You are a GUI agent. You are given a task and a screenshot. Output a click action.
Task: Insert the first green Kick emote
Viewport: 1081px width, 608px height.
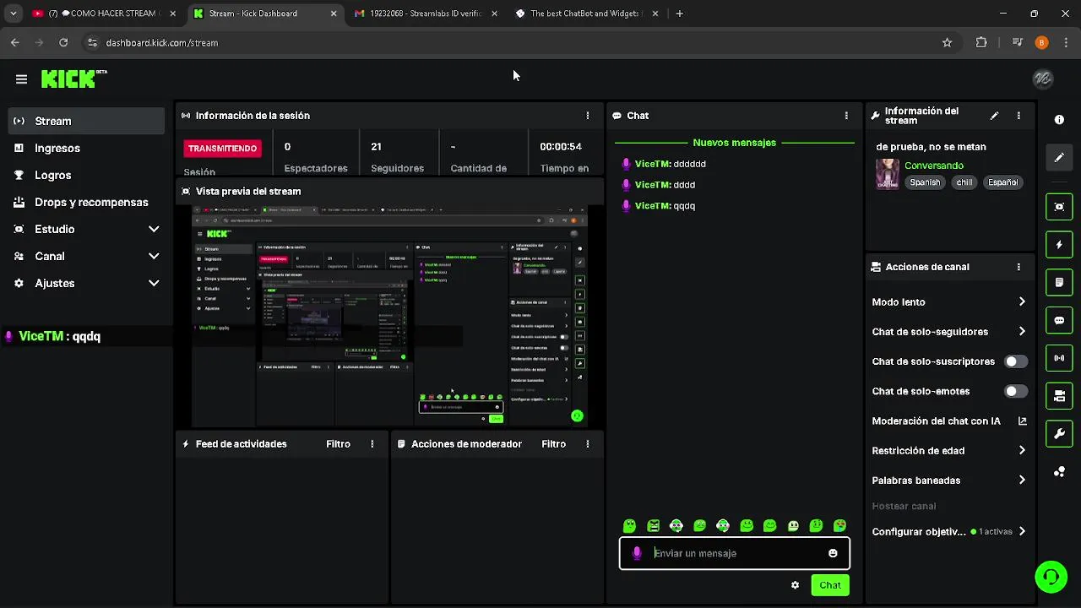tap(629, 526)
